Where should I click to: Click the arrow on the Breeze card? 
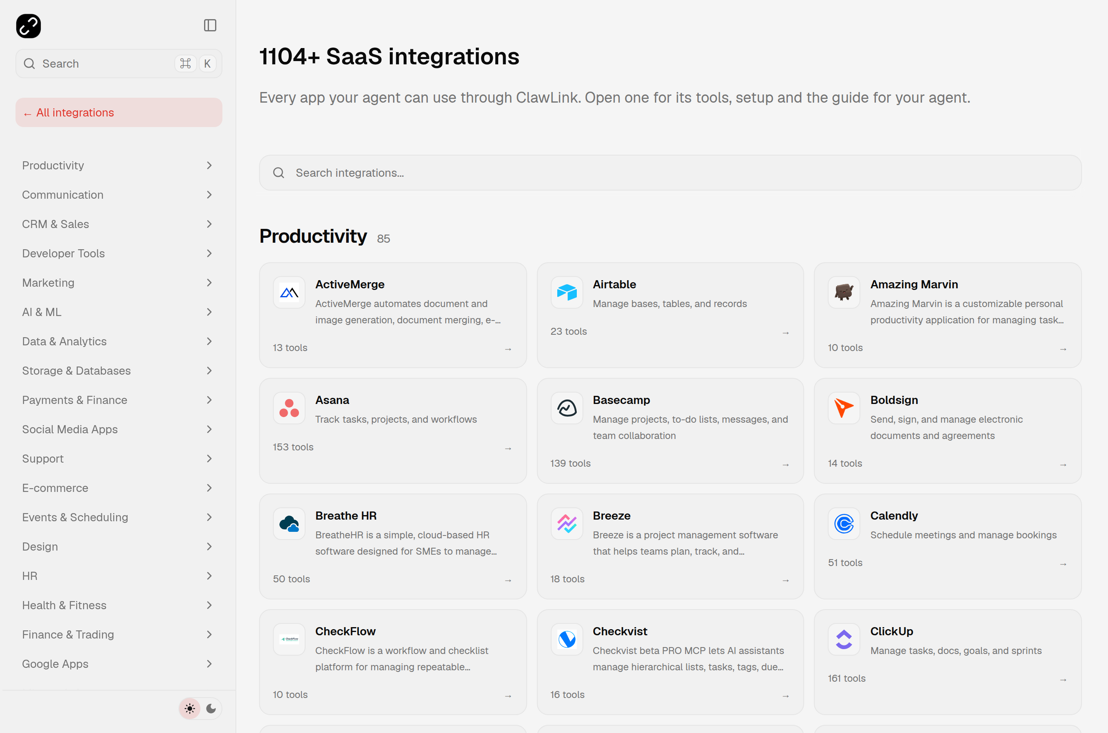tap(785, 580)
